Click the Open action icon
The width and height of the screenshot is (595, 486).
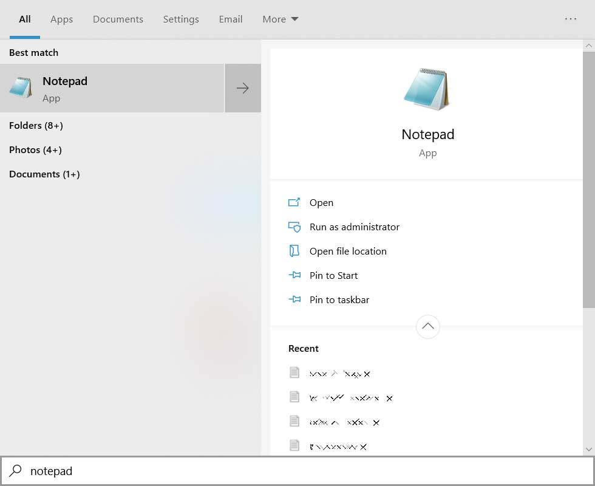294,202
